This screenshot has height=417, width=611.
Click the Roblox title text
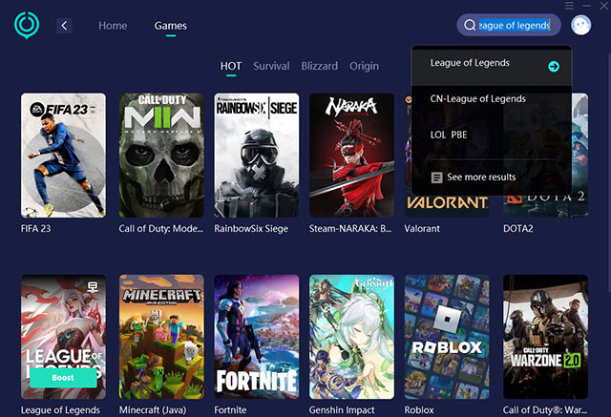419,410
